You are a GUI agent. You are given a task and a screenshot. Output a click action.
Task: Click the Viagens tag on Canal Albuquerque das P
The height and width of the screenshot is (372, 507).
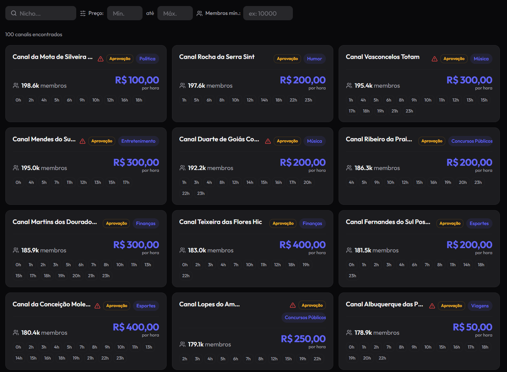tap(480, 306)
